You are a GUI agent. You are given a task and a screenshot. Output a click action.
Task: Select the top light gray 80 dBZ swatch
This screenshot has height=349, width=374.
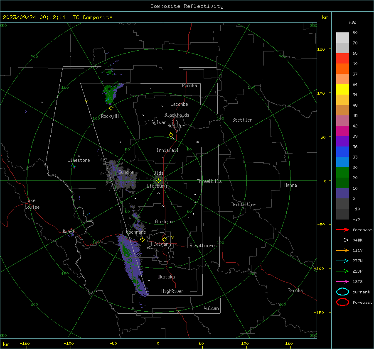tap(342, 38)
